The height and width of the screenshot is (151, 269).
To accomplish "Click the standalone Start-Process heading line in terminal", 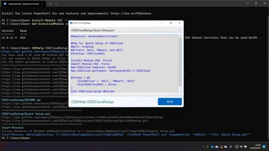I will point(13,128).
